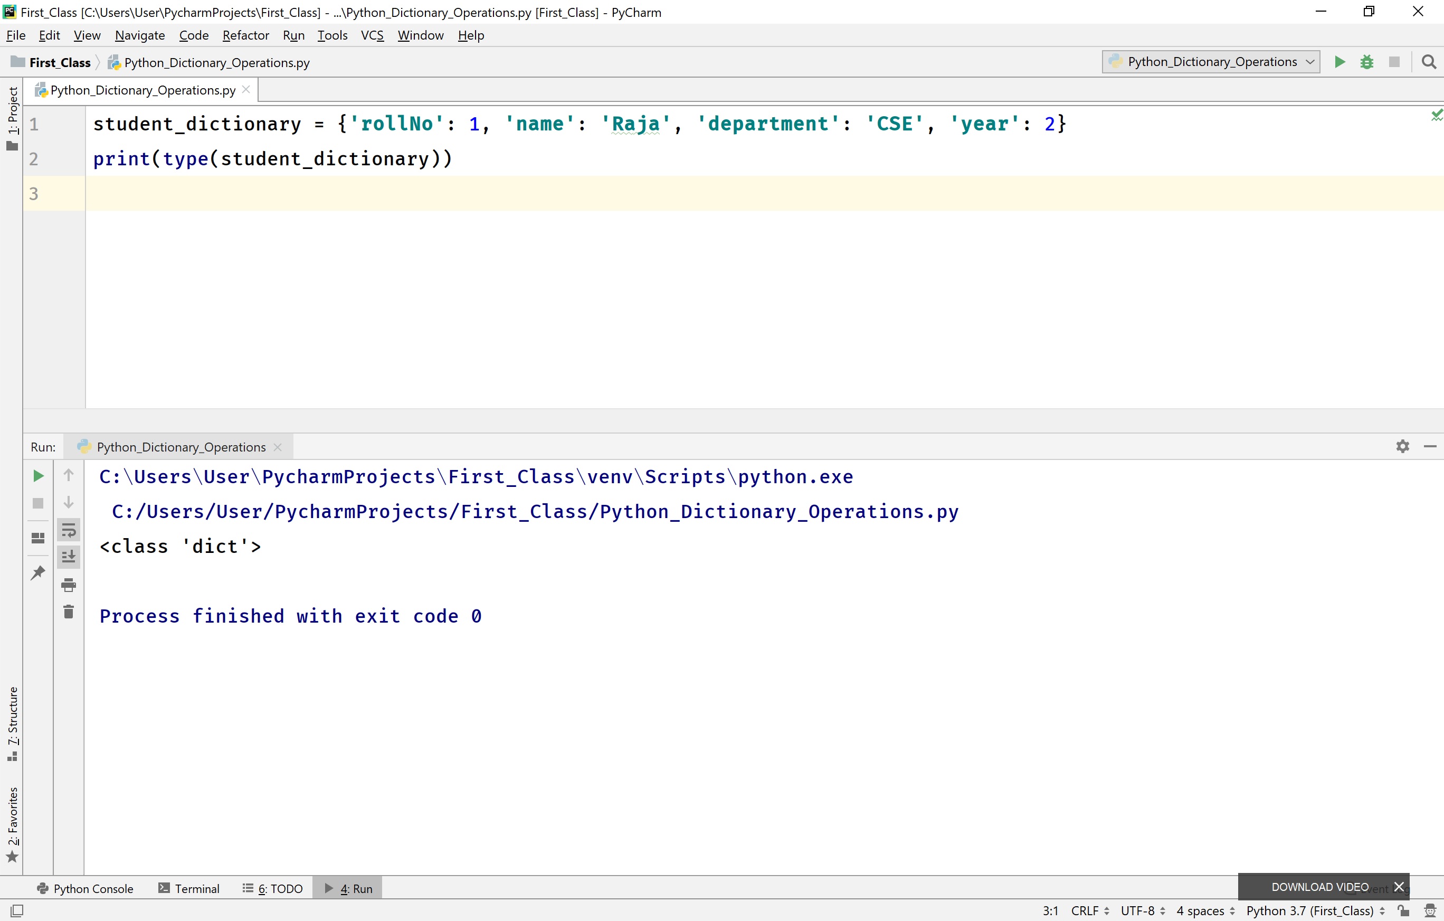Open the Refactor menu
The height and width of the screenshot is (921, 1444).
[x=246, y=35]
